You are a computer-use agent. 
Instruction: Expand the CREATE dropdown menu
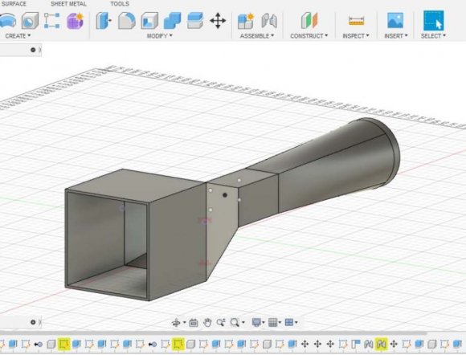coord(18,35)
